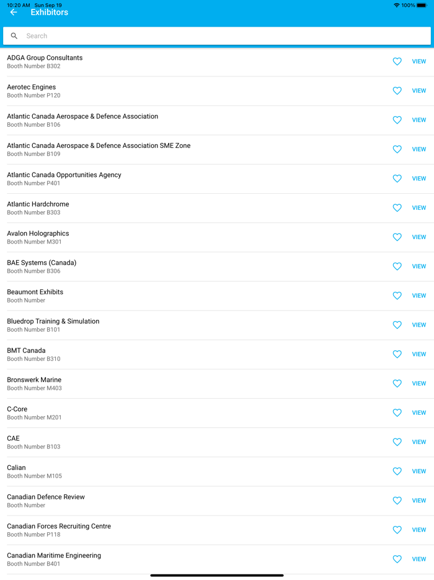Go back using the arrow icon
The height and width of the screenshot is (580, 434).
(x=14, y=12)
